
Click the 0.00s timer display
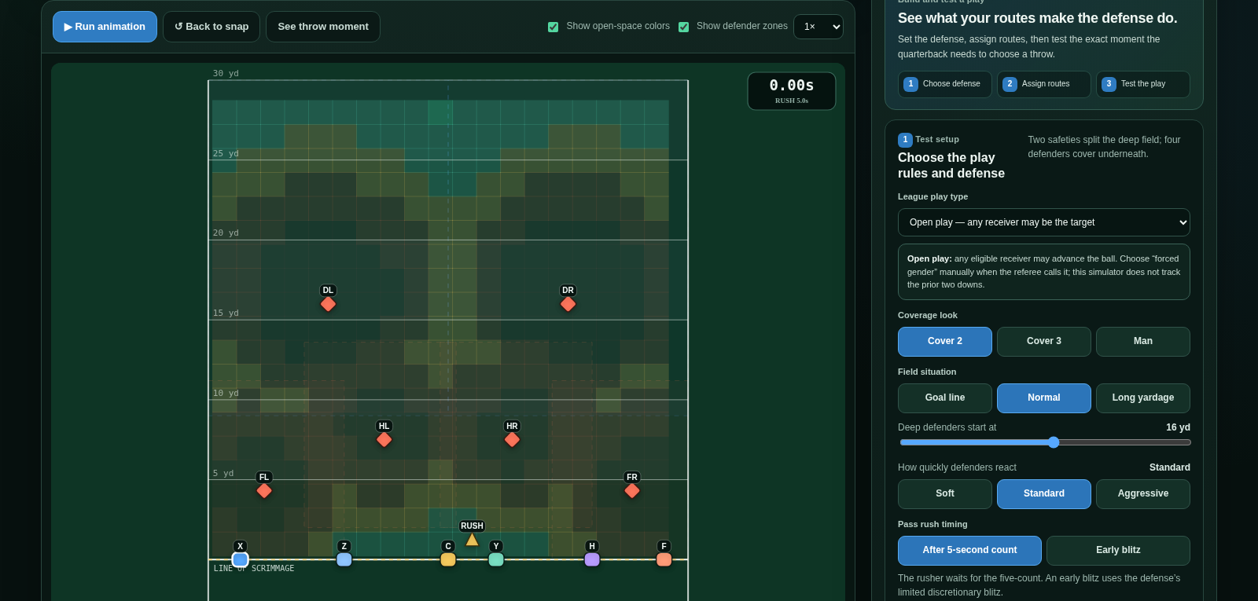coord(792,91)
